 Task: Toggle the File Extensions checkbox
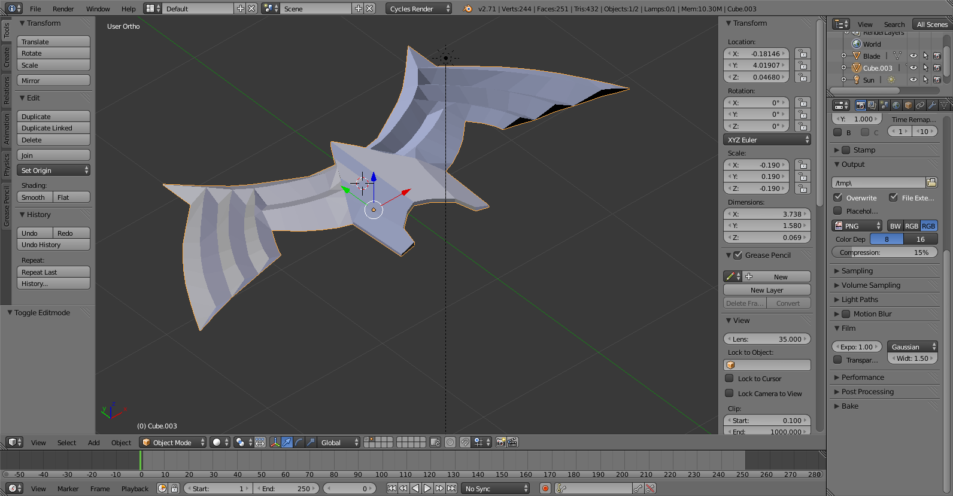point(894,197)
